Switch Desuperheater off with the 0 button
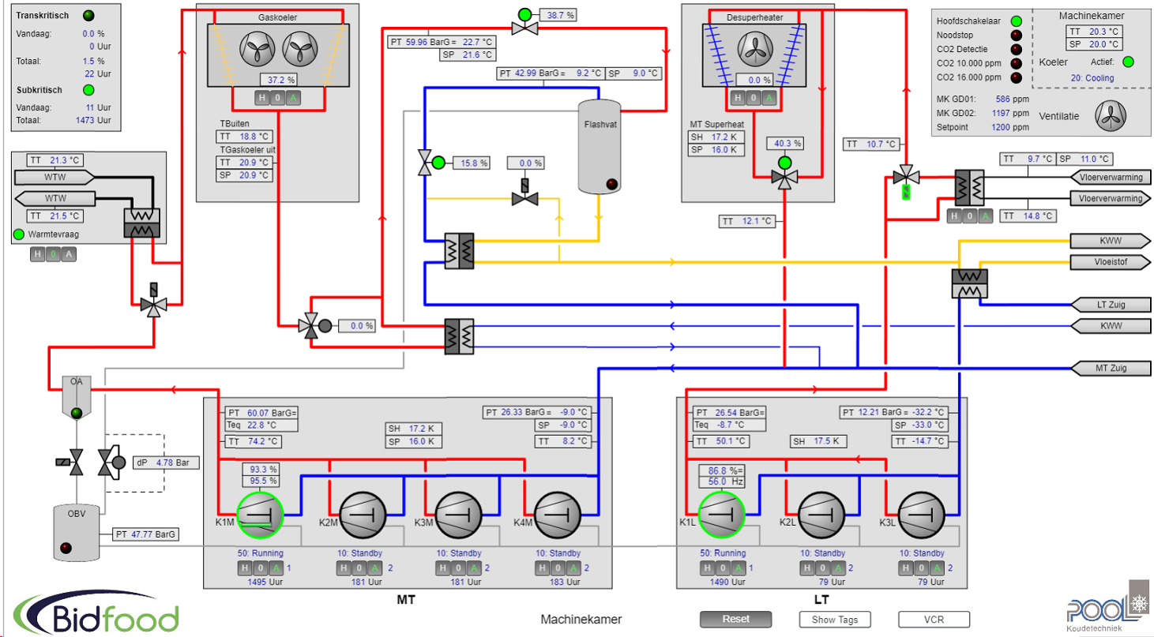 pyautogui.click(x=754, y=98)
